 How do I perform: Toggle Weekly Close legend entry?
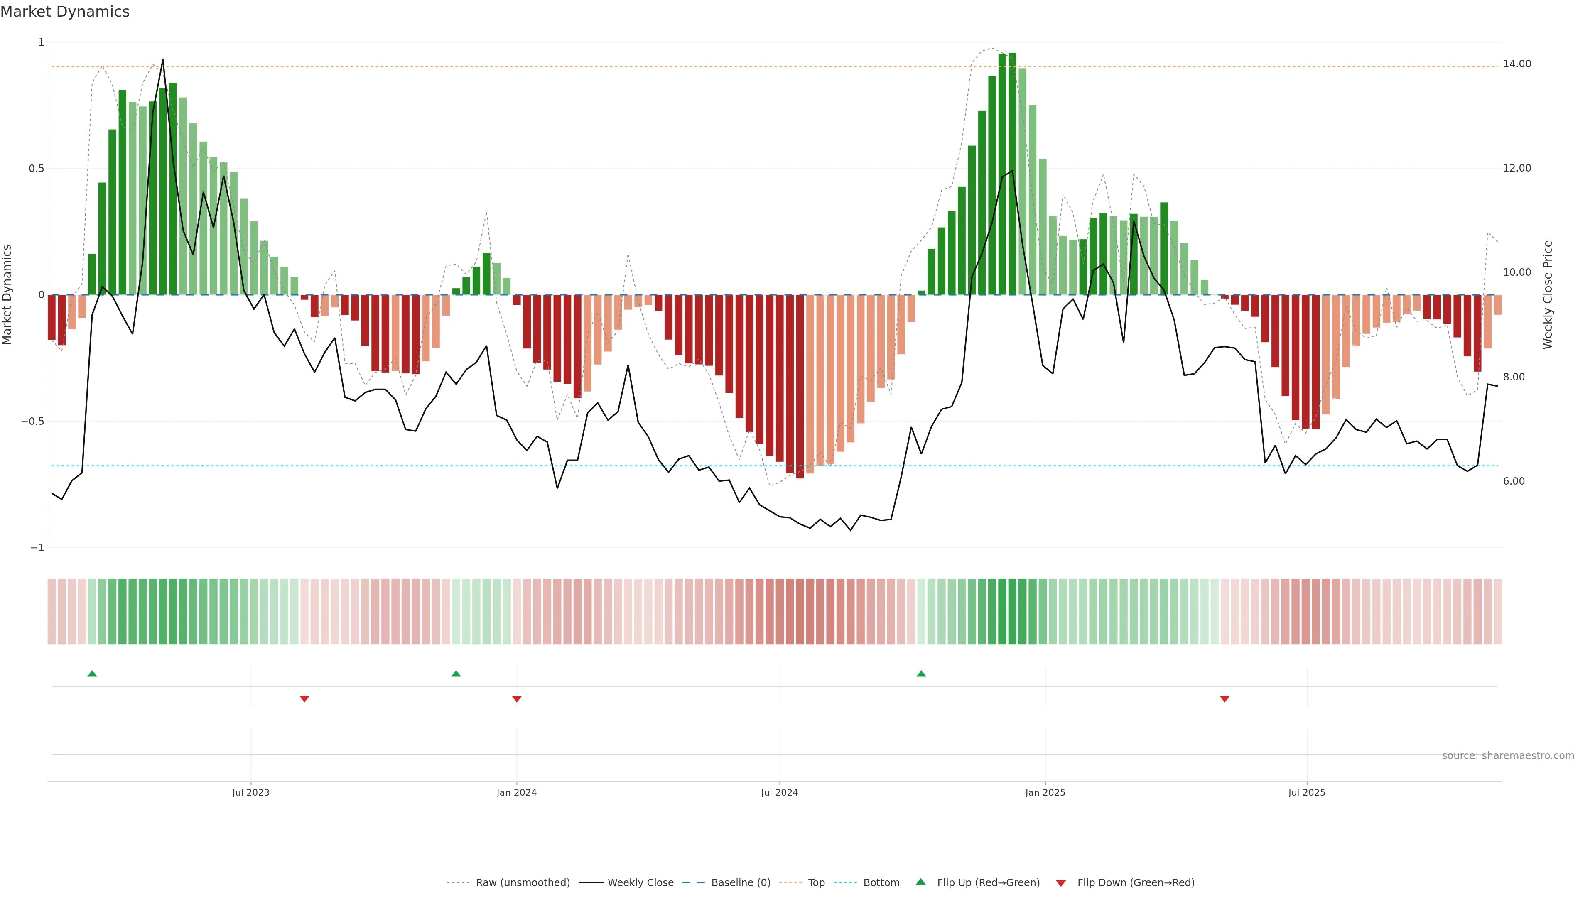click(640, 883)
